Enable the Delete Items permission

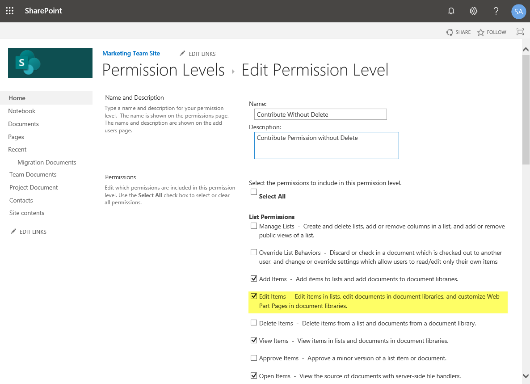(x=254, y=323)
